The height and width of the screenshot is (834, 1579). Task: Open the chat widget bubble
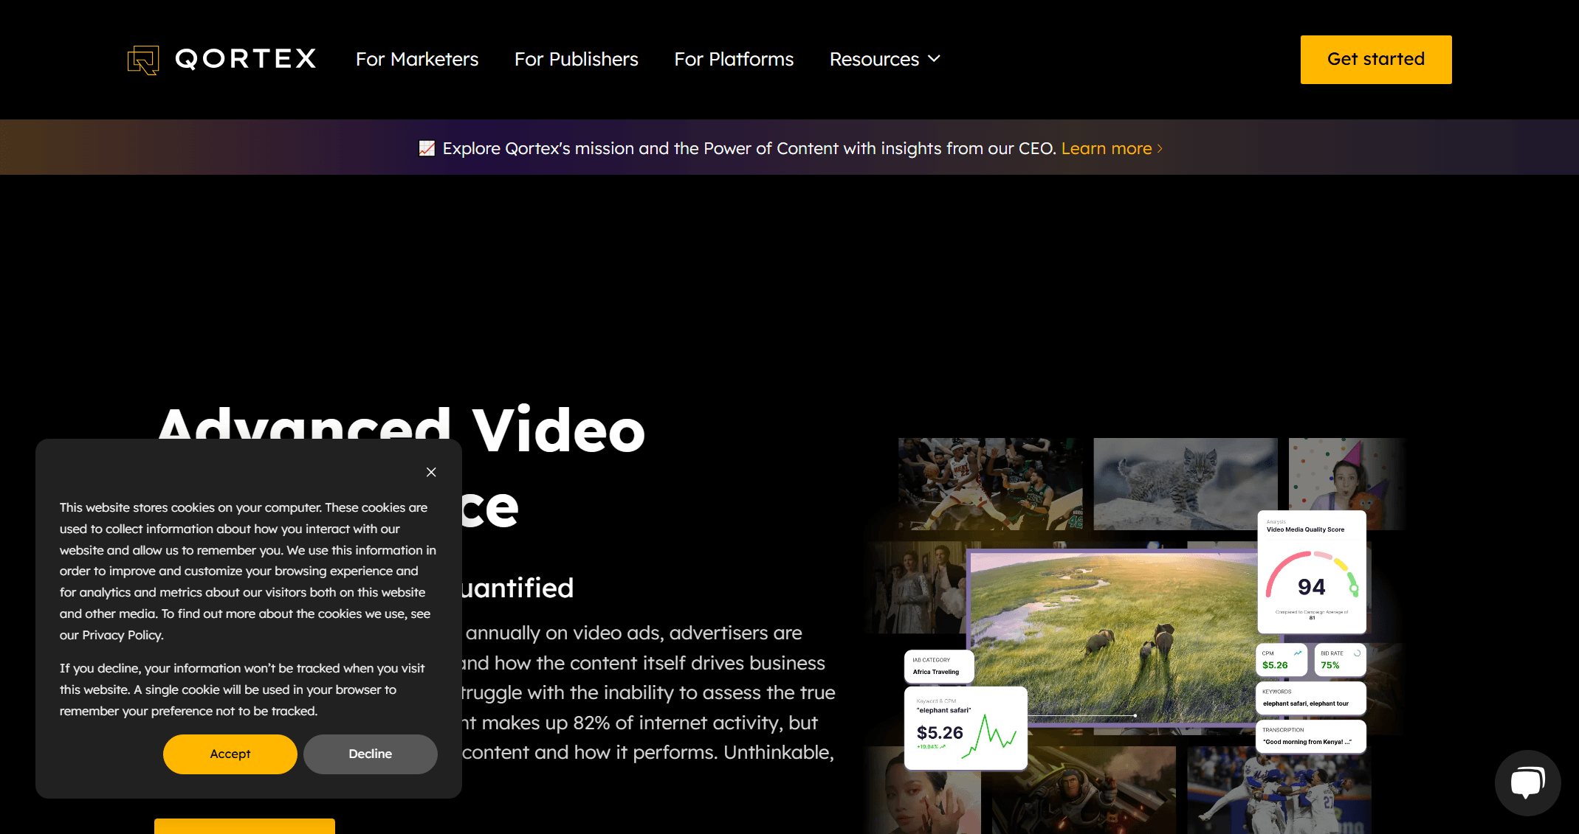pos(1527,782)
